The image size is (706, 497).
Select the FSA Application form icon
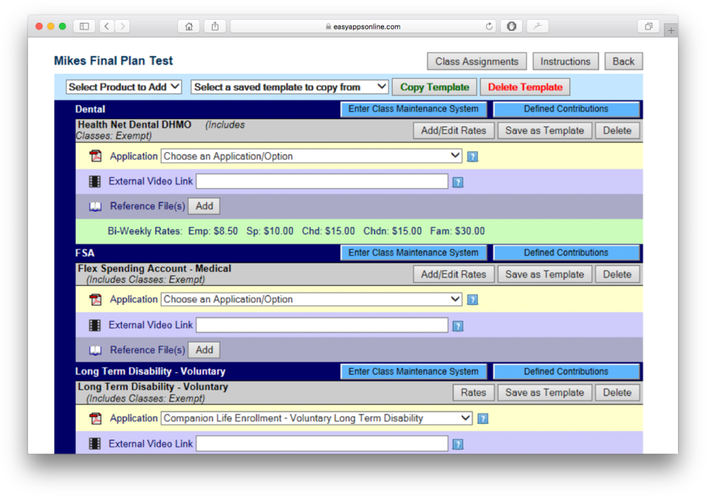pos(95,299)
